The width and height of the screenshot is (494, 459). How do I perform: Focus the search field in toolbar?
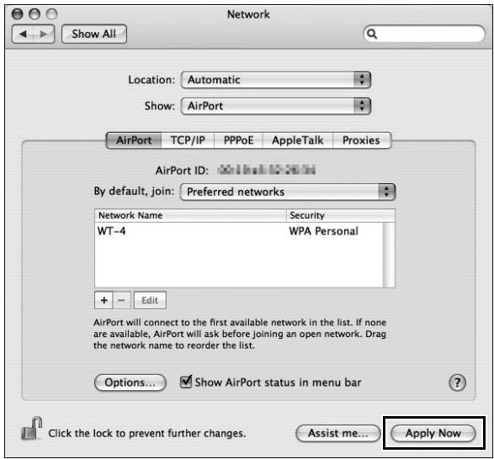[424, 34]
